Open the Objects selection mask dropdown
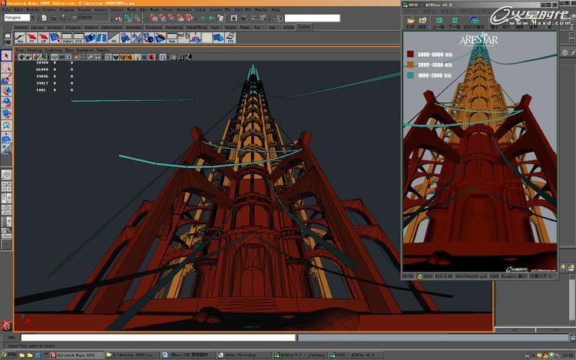This screenshot has height=360, width=576. [x=91, y=18]
